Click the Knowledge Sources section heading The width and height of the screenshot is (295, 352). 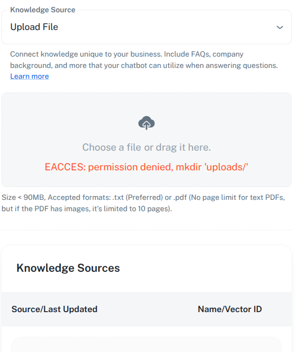point(68,268)
